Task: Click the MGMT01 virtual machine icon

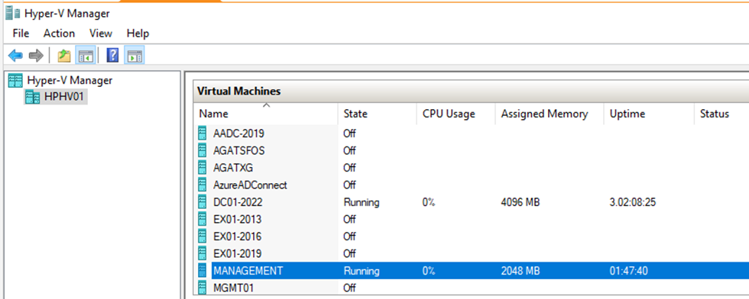Action: point(203,288)
